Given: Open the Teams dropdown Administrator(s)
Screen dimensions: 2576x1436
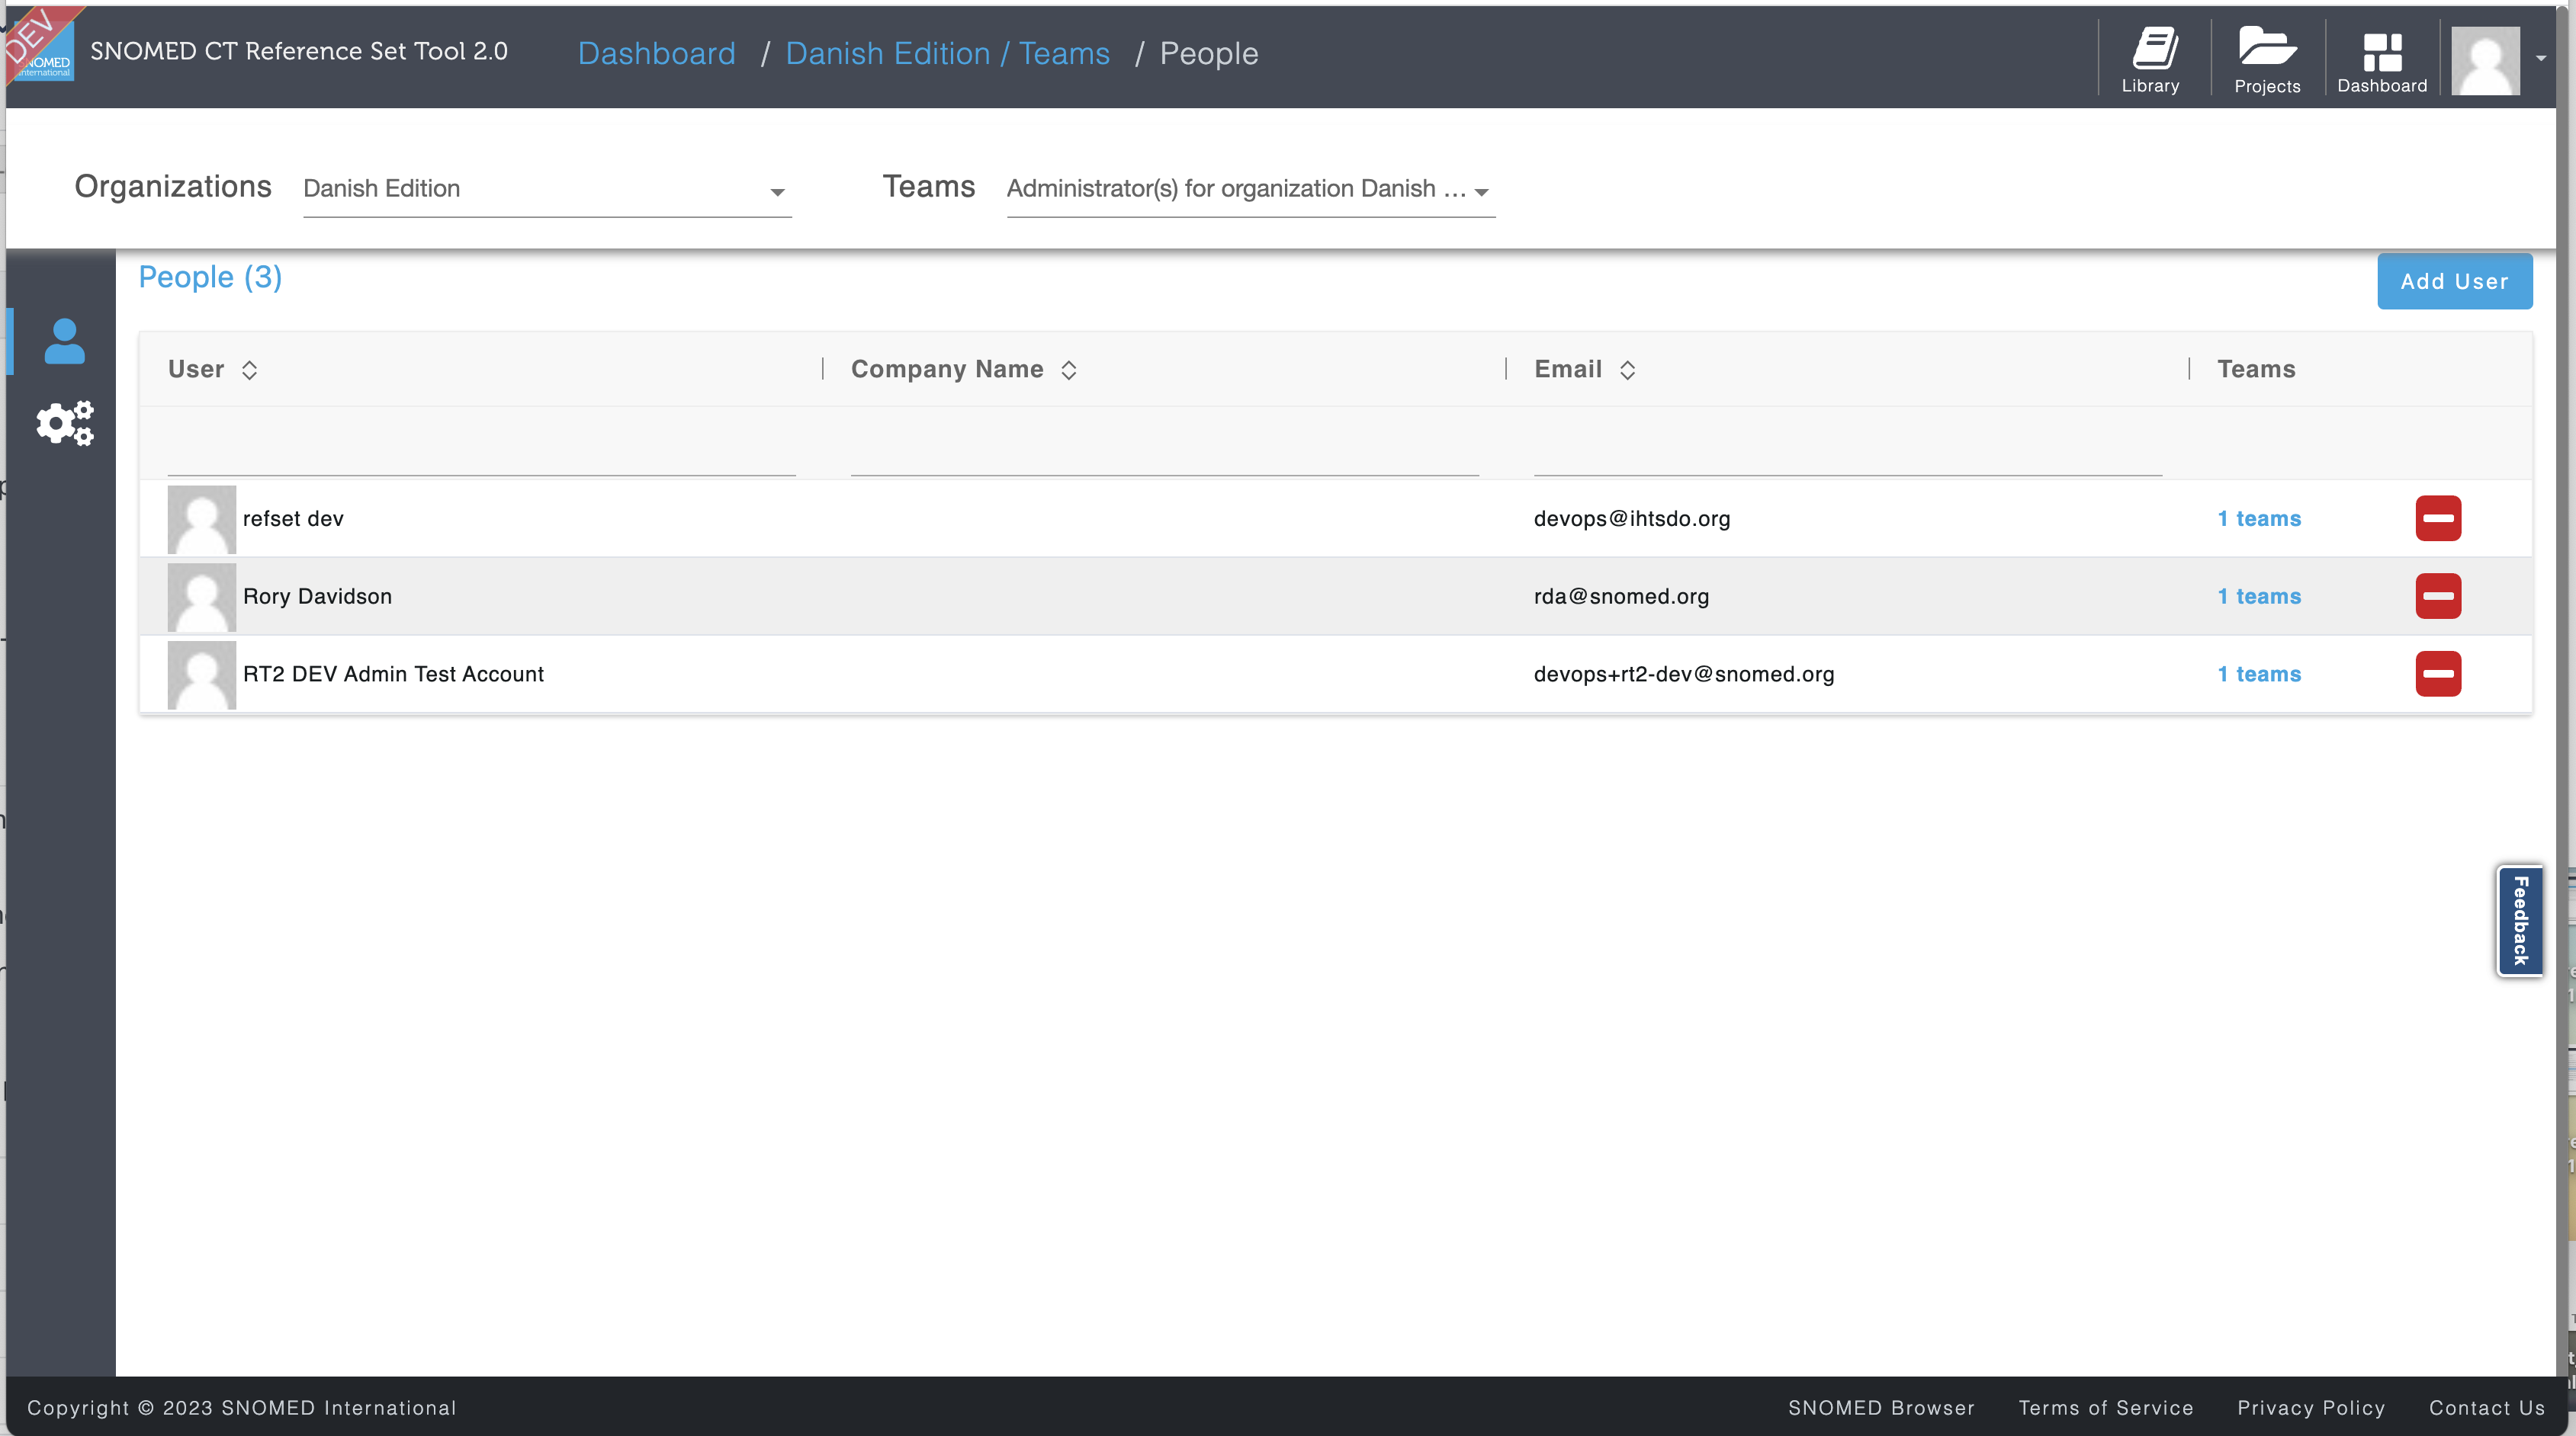Looking at the screenshot, I should (x=1250, y=189).
